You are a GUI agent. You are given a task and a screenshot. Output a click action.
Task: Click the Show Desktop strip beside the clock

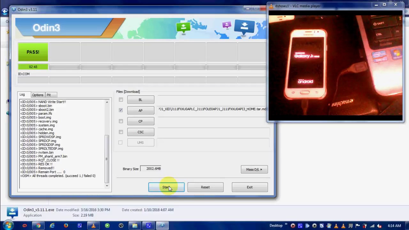407,226
